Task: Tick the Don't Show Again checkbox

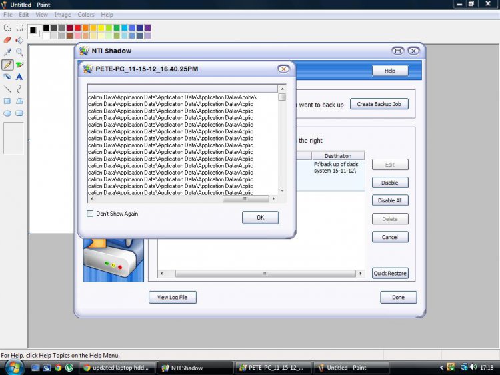Action: coord(90,214)
